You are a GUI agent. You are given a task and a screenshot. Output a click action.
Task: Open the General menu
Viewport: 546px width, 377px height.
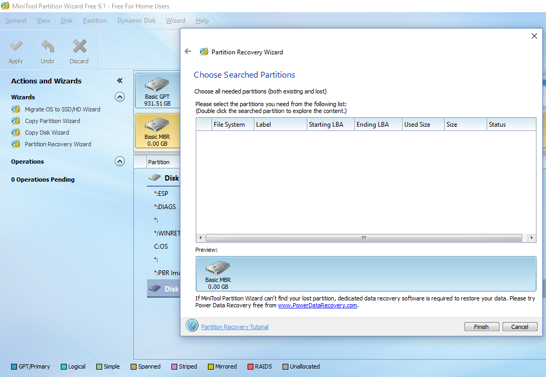[x=16, y=21]
